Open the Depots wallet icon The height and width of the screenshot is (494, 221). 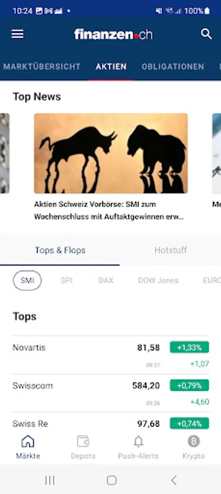pyautogui.click(x=83, y=441)
